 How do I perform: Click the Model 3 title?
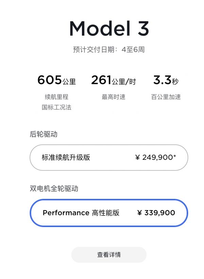[109, 29]
